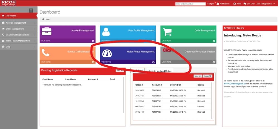Toggle the sidebar hamburger menu icon
Screen dimensions: 278x129
coord(31,11)
